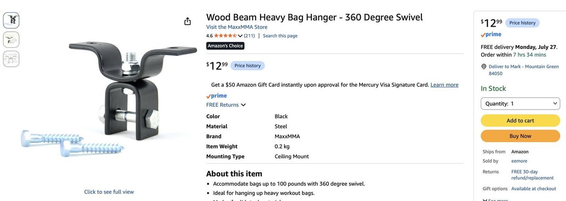Screen dimensions: 566x201
Task: Open Price history beside main price
Action: click(x=248, y=66)
